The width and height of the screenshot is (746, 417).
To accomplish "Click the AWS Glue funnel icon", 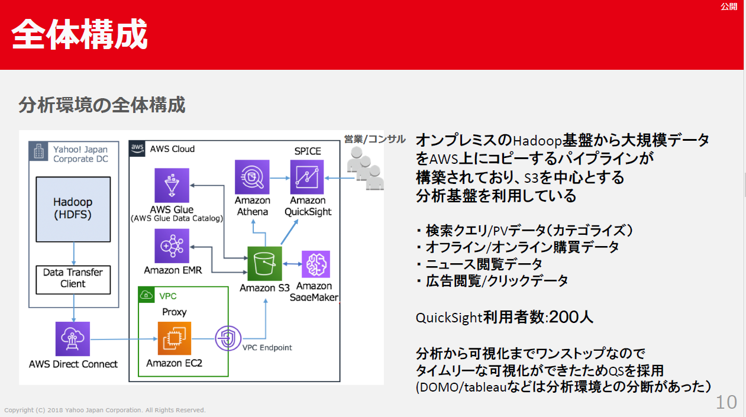I will [x=172, y=185].
